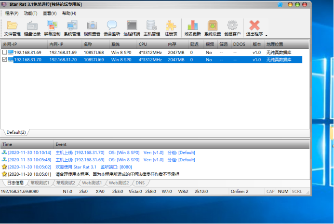Open the 键盘记录 keylogger tool
The image size is (334, 224).
tap(32, 28)
